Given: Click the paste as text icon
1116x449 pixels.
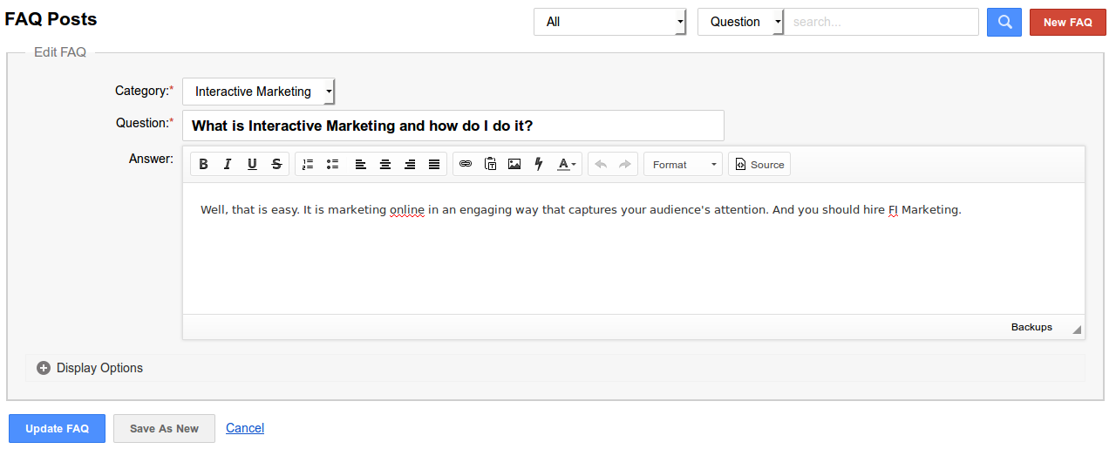Looking at the screenshot, I should pyautogui.click(x=490, y=164).
